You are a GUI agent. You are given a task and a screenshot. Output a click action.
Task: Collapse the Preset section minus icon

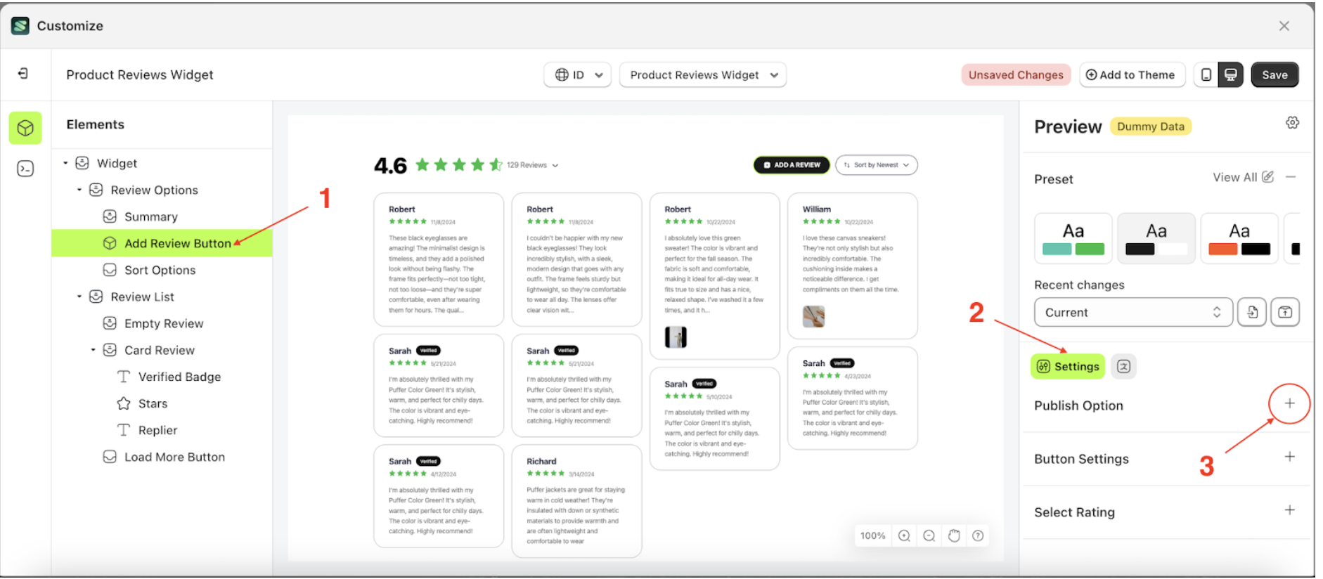1291,177
